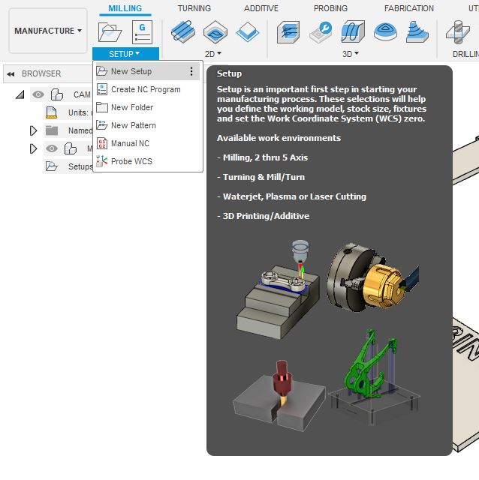
Task: Click the DRILLING group label
Action: pyautogui.click(x=465, y=54)
